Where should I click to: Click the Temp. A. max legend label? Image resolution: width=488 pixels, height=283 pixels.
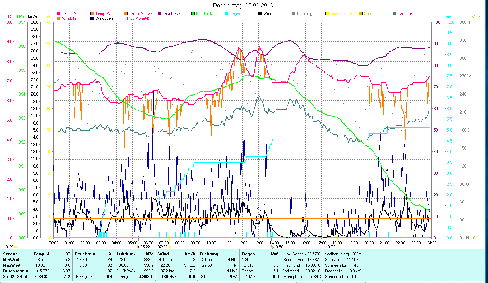[x=140, y=14]
